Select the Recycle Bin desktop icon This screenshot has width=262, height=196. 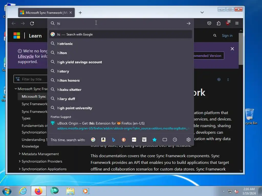[x=250, y=116]
